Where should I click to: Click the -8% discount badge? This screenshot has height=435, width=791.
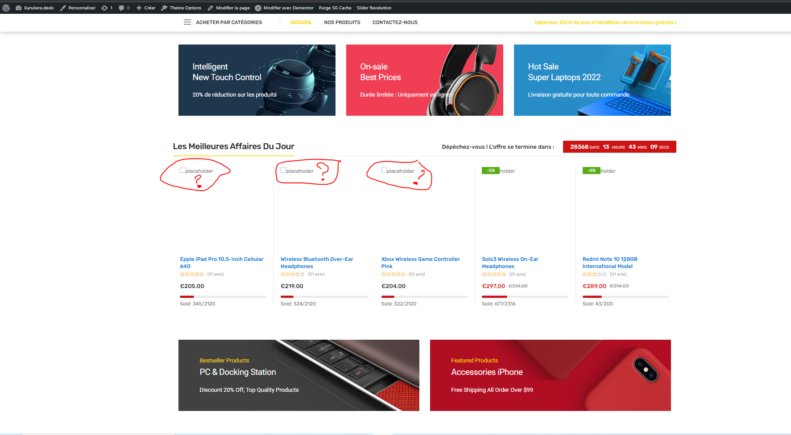[592, 171]
